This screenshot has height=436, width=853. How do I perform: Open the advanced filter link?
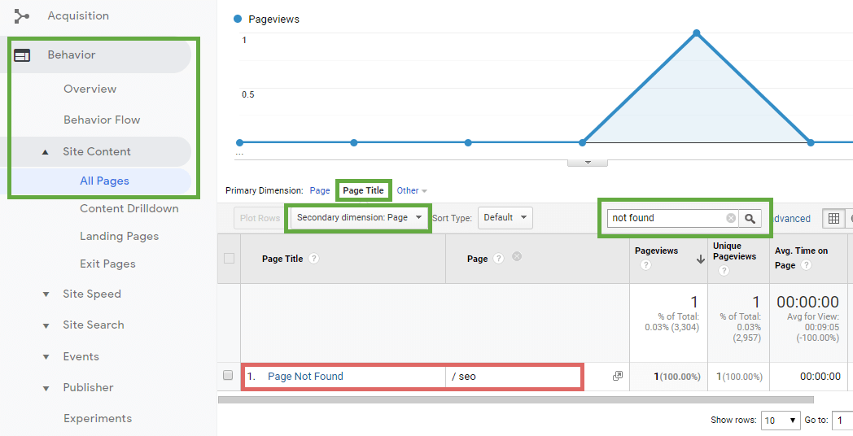[x=792, y=219]
